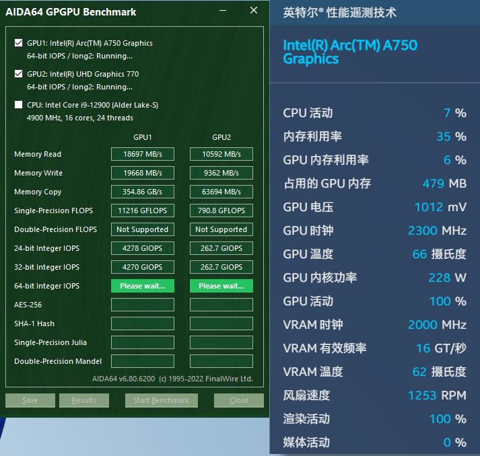
Task: Click 媒体活动 0 % value
Action: (x=455, y=443)
